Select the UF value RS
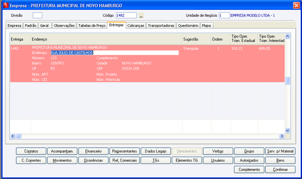 [x=53, y=69]
